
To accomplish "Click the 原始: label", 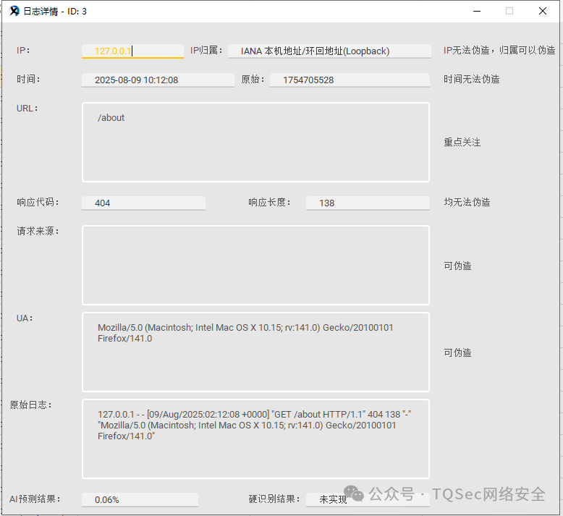I will [253, 79].
